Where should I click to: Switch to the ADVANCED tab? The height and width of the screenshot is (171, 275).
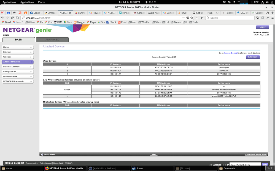point(52,39)
